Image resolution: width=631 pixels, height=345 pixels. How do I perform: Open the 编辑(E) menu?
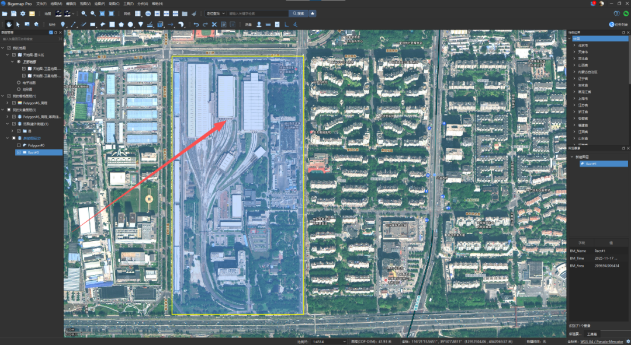click(71, 4)
